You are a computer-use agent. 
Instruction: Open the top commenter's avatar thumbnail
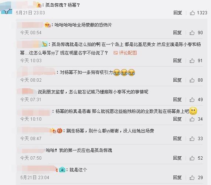click(6, 8)
